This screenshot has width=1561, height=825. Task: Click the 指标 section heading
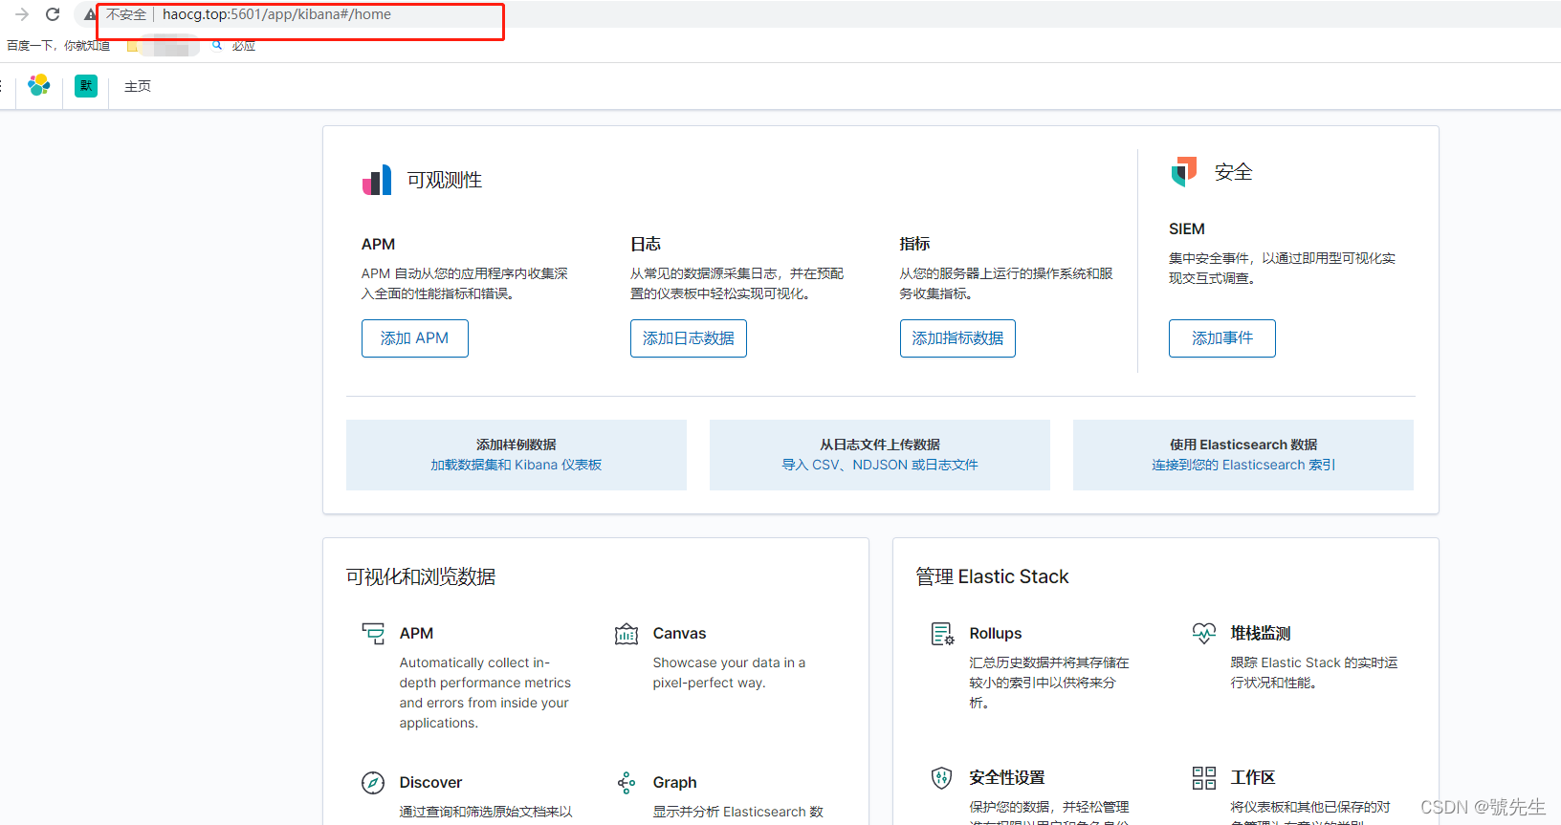pos(914,244)
